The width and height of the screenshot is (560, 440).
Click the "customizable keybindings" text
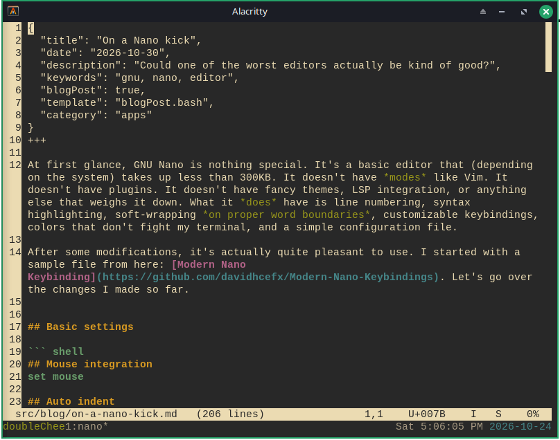pyautogui.click(x=458, y=215)
